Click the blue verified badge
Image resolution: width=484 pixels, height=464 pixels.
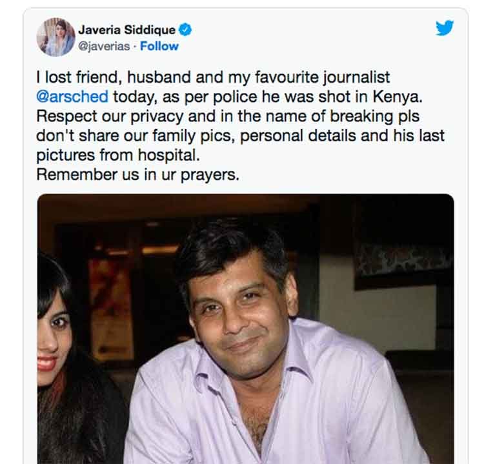point(185,30)
